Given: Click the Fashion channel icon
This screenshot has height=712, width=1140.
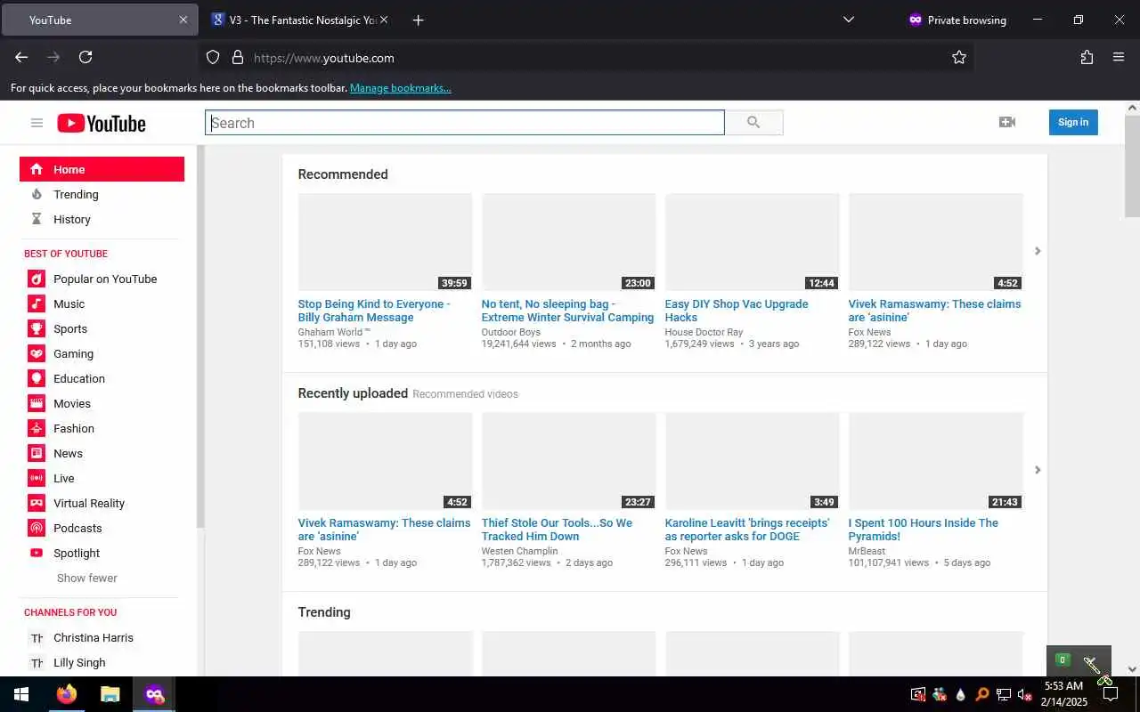Looking at the screenshot, I should point(37,428).
